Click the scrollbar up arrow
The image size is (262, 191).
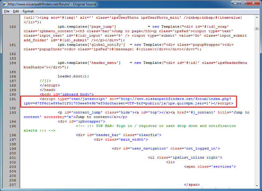pos(257,17)
